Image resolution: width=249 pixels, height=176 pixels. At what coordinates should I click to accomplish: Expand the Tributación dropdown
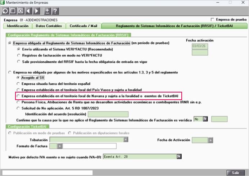click(126, 140)
